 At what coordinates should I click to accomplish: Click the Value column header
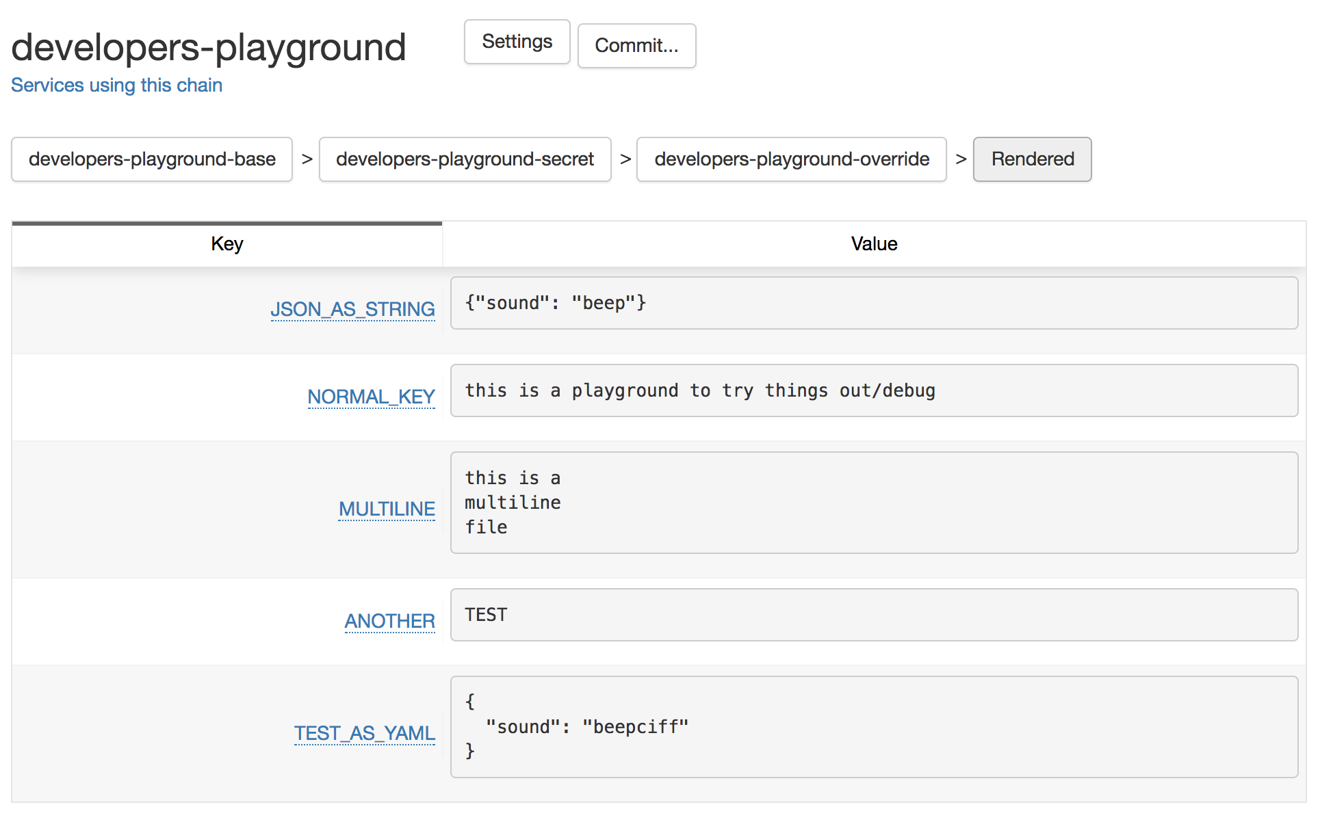click(874, 244)
